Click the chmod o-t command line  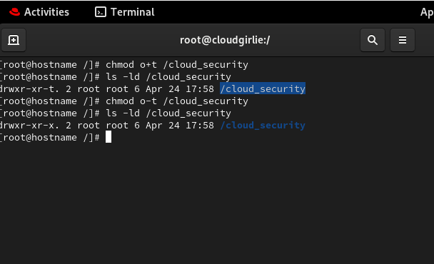point(177,101)
